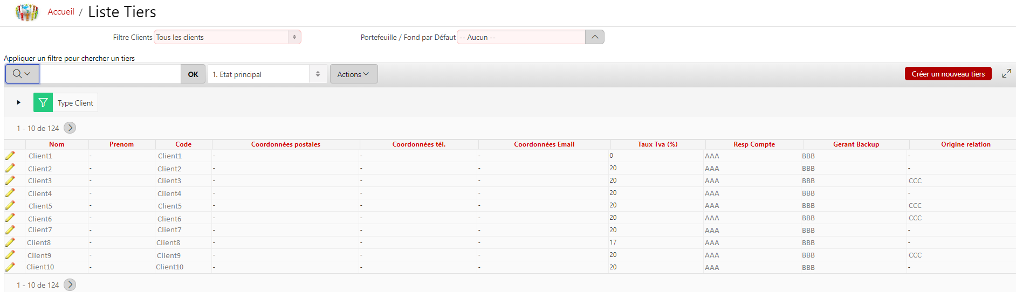Open the Portefeuille / Fond par Défaut list
The height and width of the screenshot is (292, 1016).
tap(594, 37)
